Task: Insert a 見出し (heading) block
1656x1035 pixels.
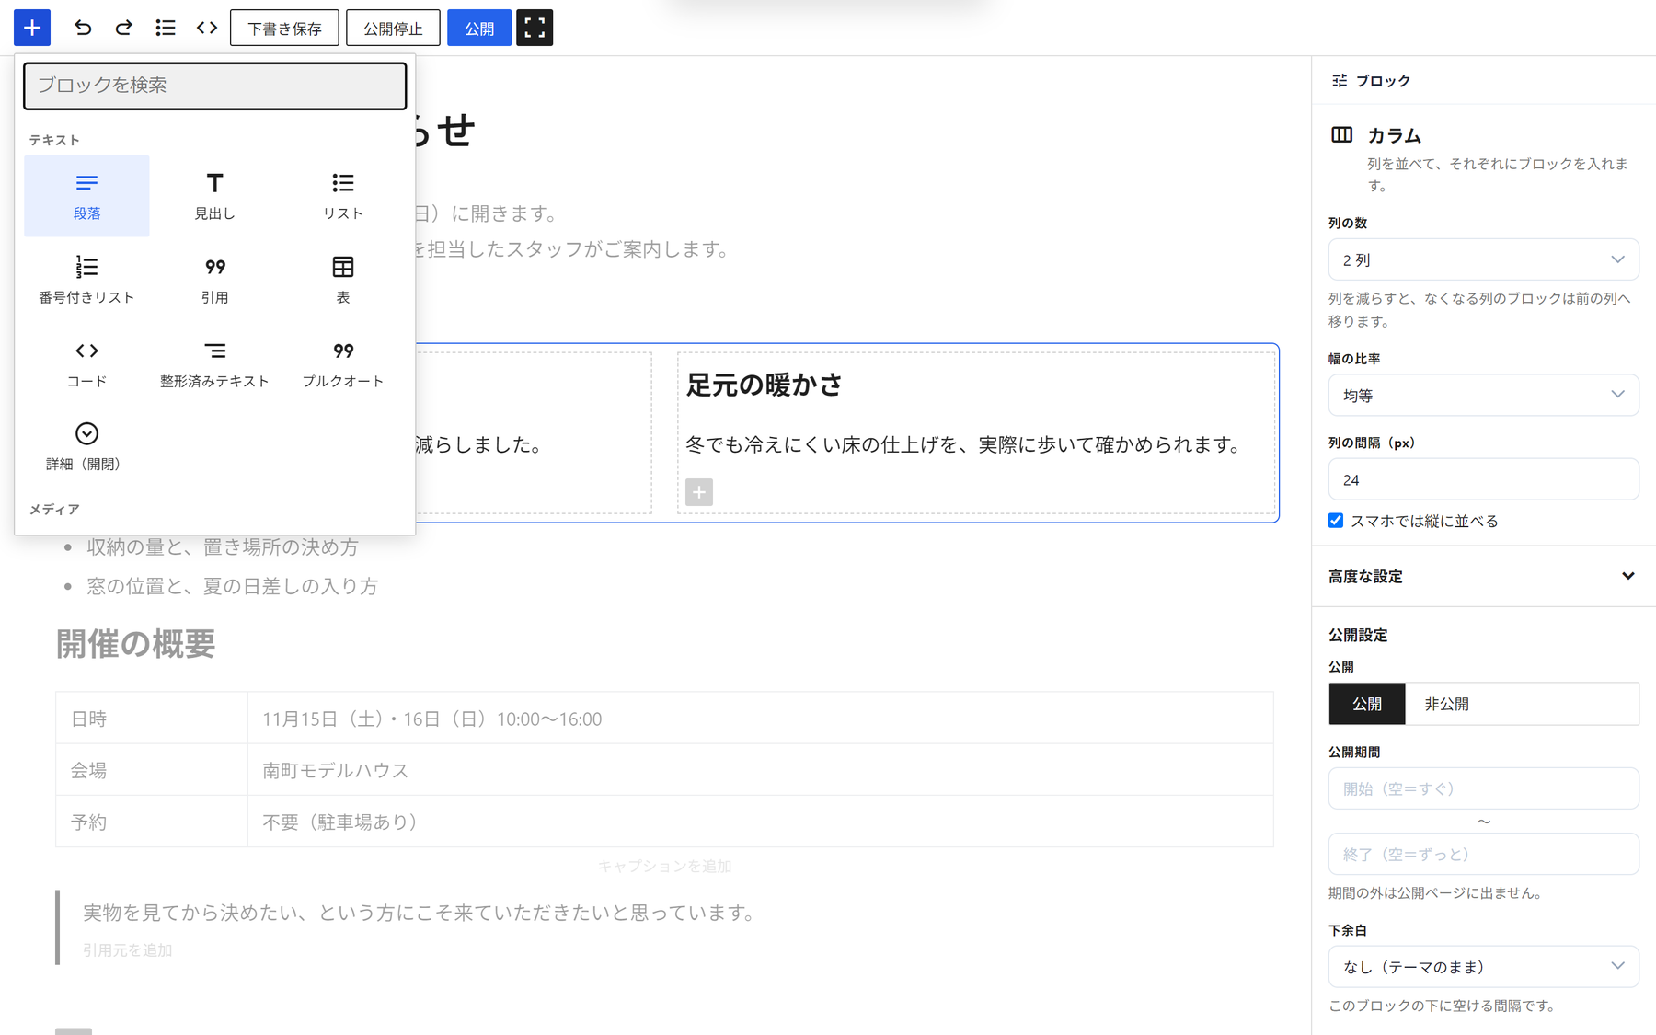Action: (214, 196)
